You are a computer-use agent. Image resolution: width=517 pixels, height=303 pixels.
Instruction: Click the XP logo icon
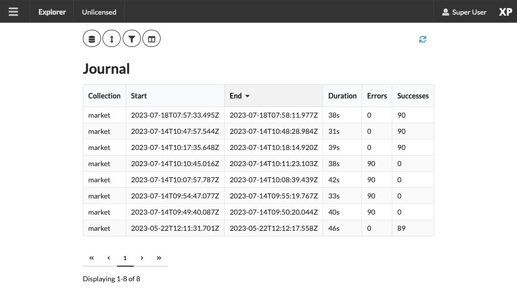pos(505,12)
